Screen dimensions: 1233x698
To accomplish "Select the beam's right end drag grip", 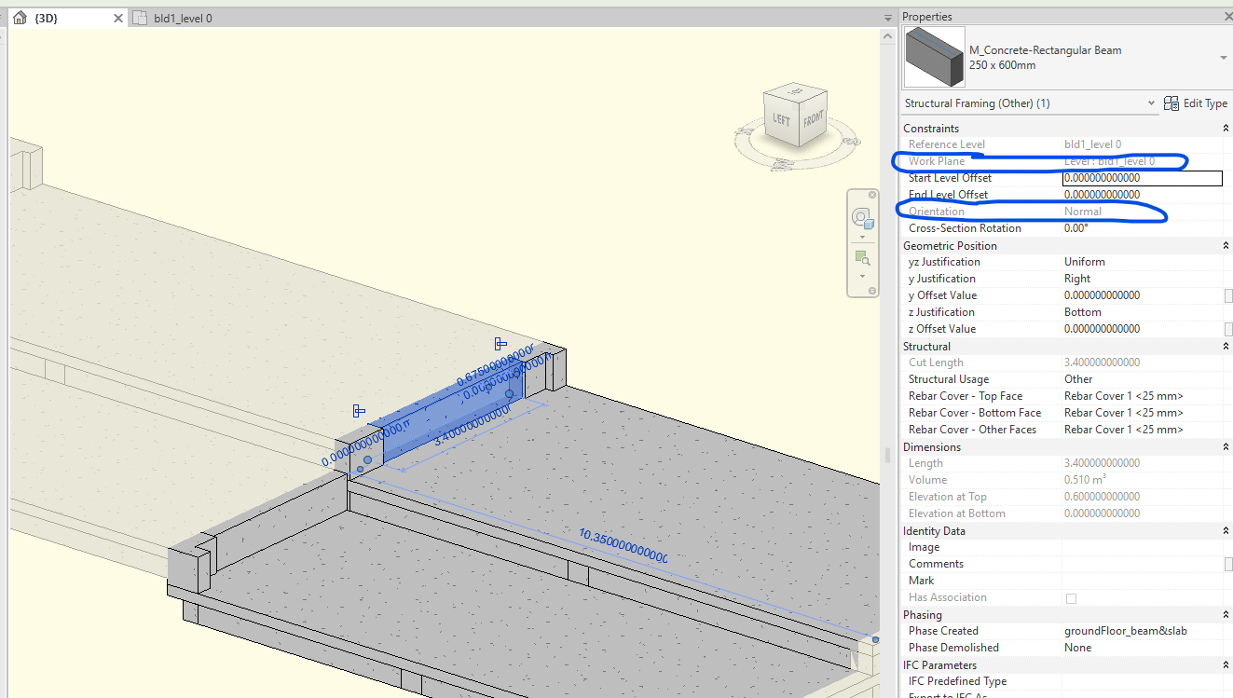I will 509,394.
